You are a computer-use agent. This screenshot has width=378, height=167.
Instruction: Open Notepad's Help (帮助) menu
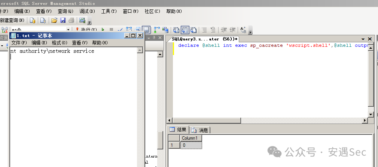(100, 43)
